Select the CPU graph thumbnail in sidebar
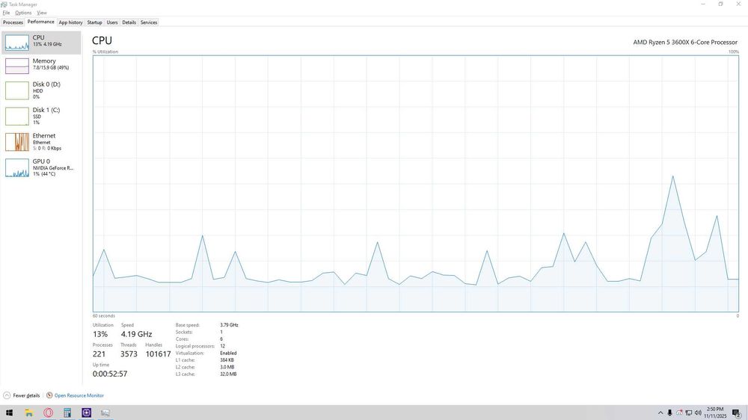This screenshot has height=420, width=748. (17, 43)
